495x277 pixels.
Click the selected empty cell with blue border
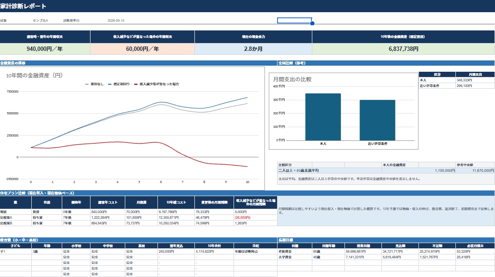tap(294, 20)
